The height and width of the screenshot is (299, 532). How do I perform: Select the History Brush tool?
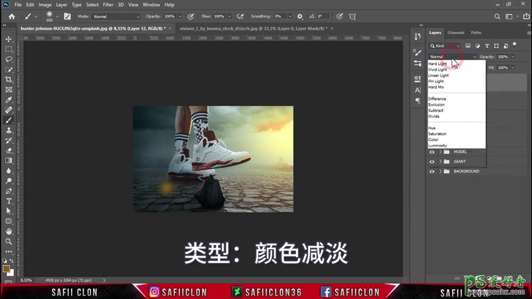(9, 141)
